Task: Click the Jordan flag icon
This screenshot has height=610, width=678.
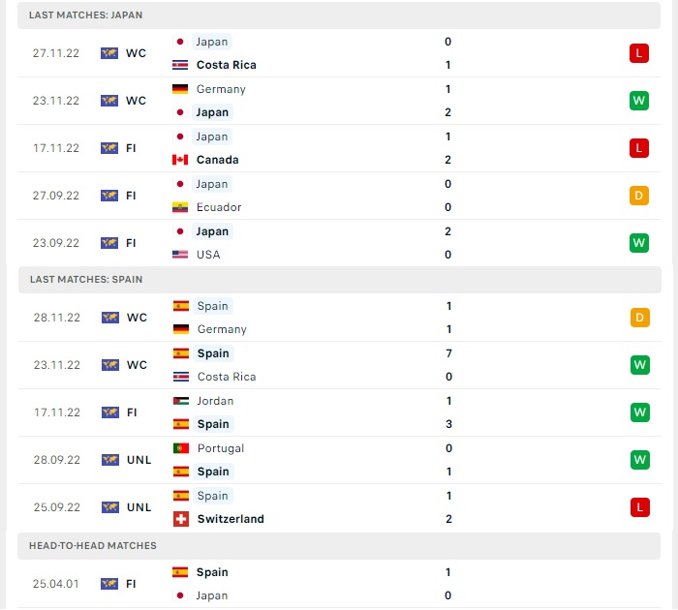Action: click(x=181, y=401)
